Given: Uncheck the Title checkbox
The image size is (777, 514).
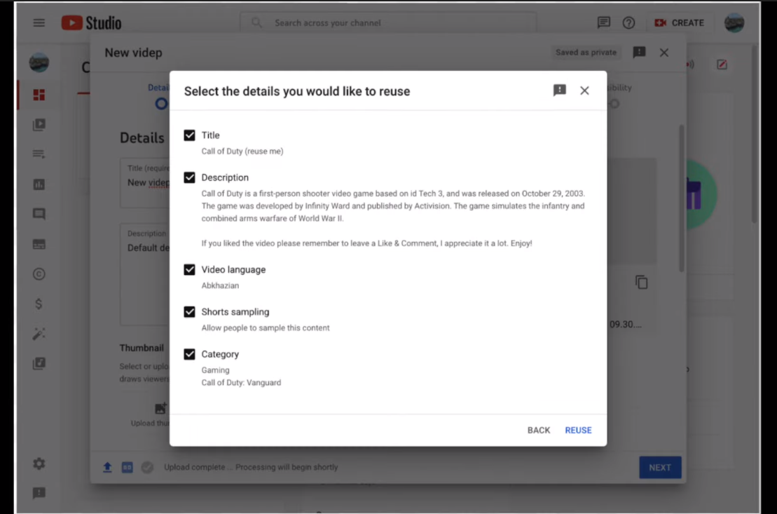Looking at the screenshot, I should click(189, 135).
